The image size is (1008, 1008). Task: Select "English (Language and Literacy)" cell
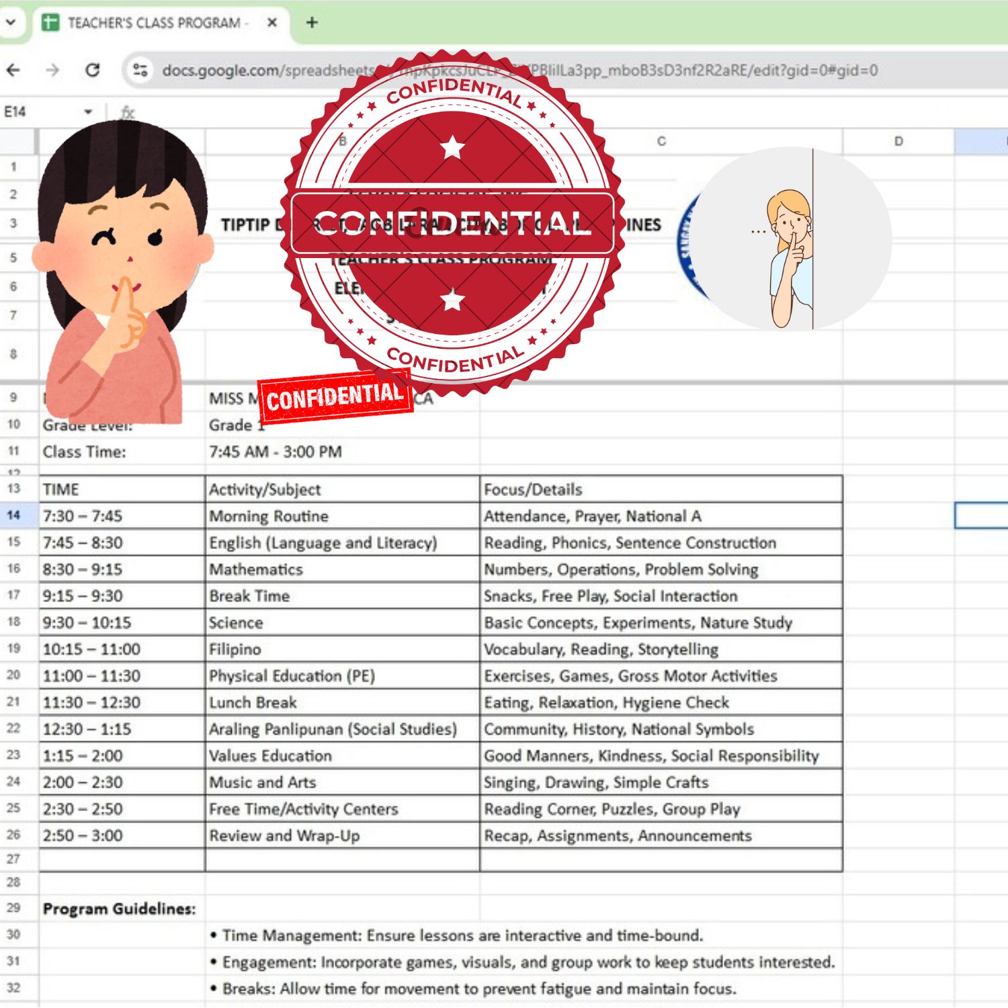click(x=343, y=542)
